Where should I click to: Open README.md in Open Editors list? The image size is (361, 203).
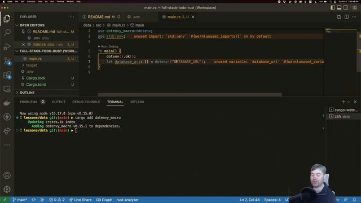coord(43,32)
